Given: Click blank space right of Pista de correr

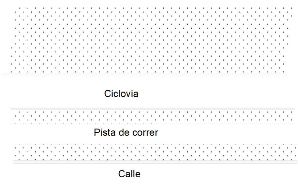Looking at the screenshot, I should pyautogui.click(x=222, y=133).
